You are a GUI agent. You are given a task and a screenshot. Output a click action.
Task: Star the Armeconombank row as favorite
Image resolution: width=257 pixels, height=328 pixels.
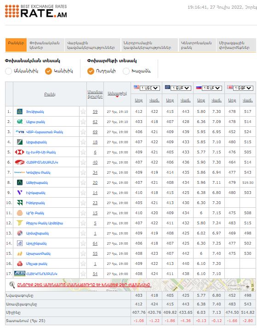click(83, 274)
